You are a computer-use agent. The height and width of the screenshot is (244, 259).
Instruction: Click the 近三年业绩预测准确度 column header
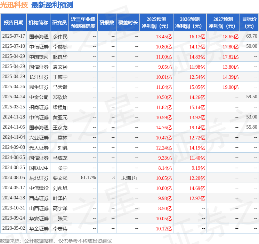[x=83, y=23]
